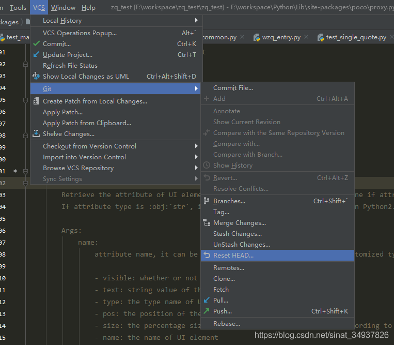Viewport: 394px width, 345px height.
Task: Open the VCS menu
Action: tap(39, 8)
